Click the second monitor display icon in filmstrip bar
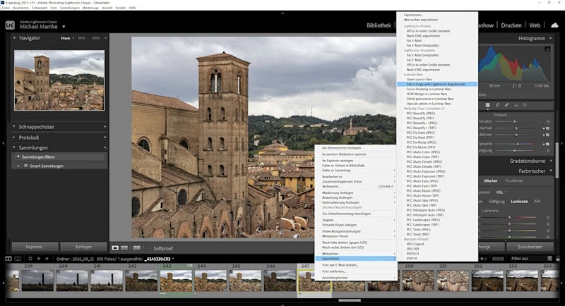 pos(19,259)
